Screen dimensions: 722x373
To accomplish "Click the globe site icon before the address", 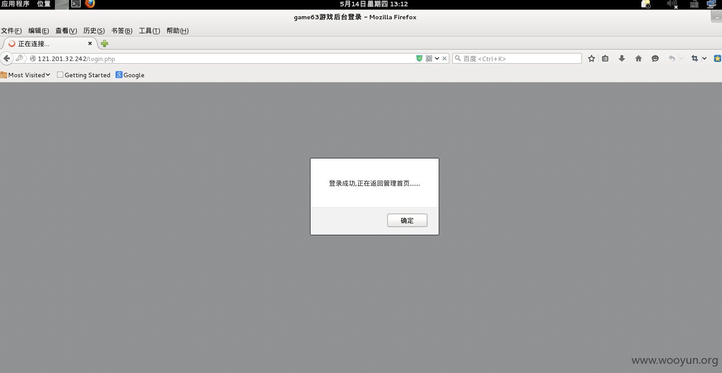I will [x=33, y=58].
